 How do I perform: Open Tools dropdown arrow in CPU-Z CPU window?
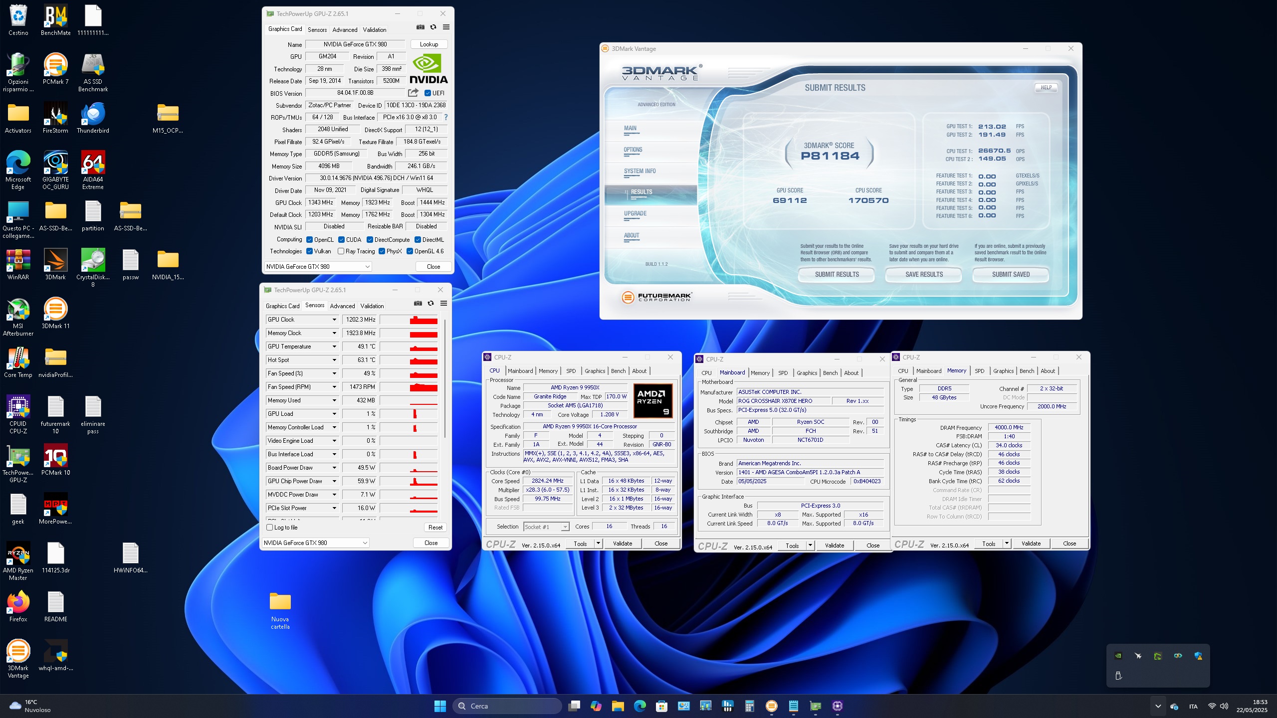click(x=598, y=543)
